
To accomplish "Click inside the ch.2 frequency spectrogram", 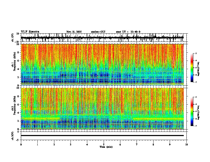I will (x=102, y=109).
